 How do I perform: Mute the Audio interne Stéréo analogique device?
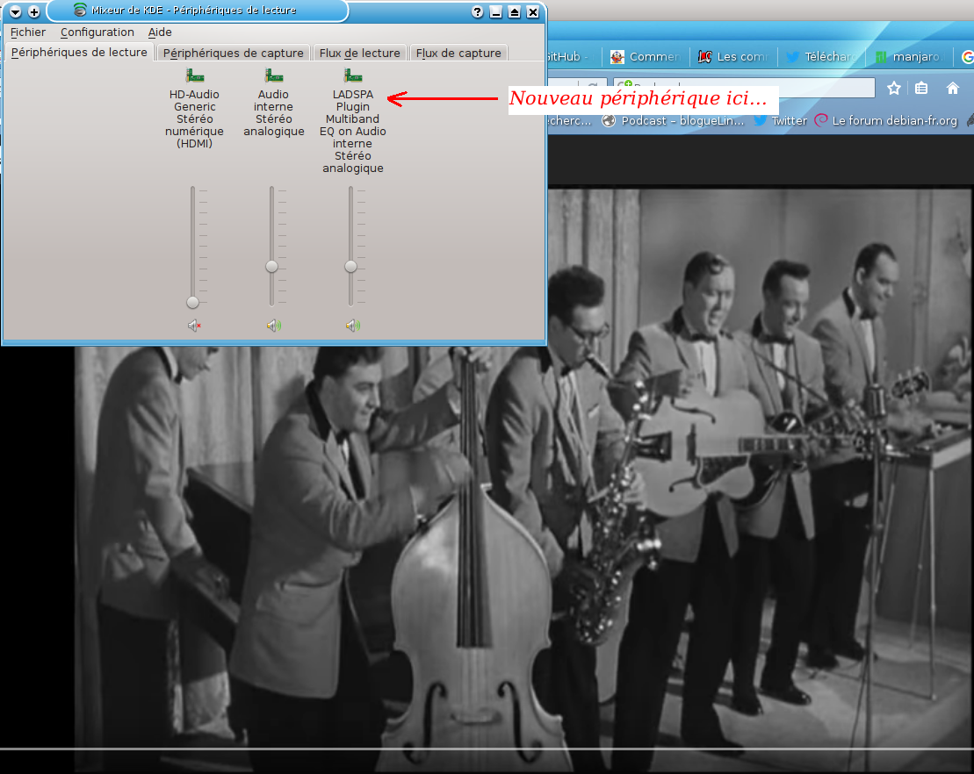coord(273,326)
